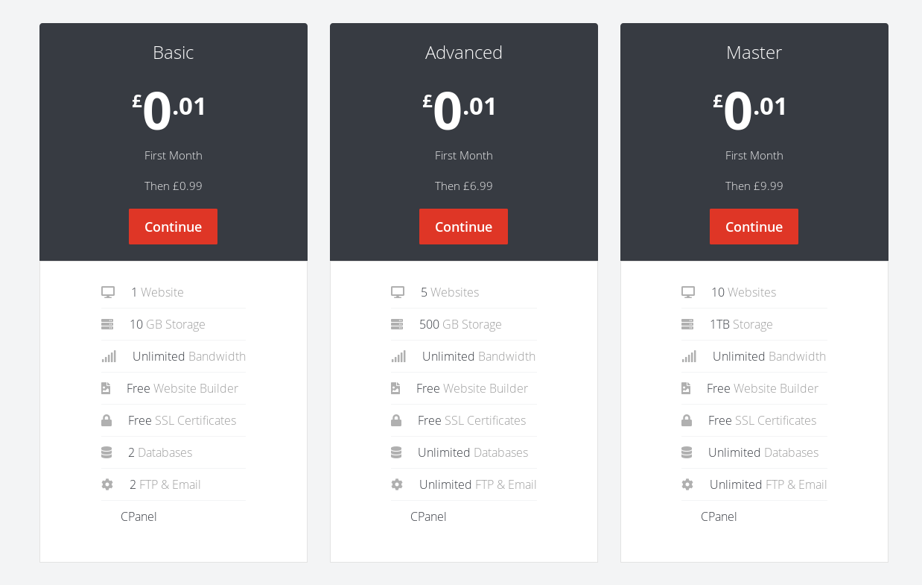Viewport: 922px width, 585px height.
Task: Select the Basic plan title
Action: (x=173, y=53)
